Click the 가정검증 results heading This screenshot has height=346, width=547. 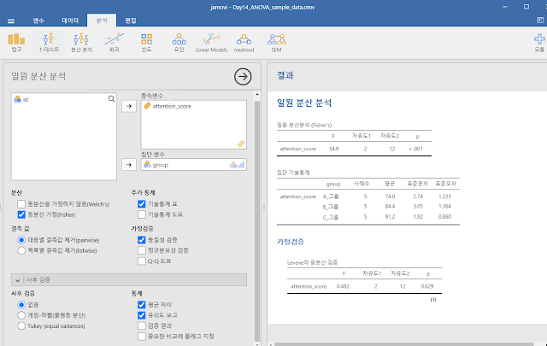click(291, 242)
